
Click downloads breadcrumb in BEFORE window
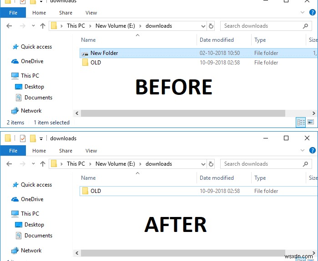[159, 26]
